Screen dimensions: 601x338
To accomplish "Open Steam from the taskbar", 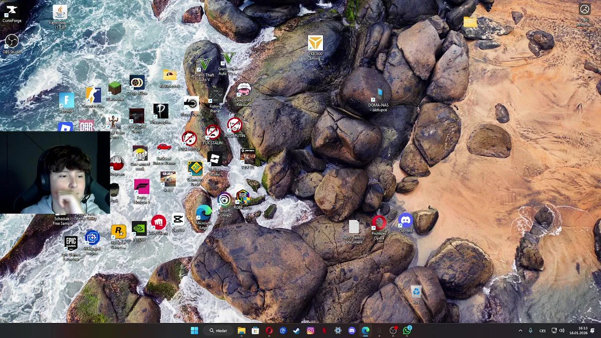I will [x=296, y=330].
